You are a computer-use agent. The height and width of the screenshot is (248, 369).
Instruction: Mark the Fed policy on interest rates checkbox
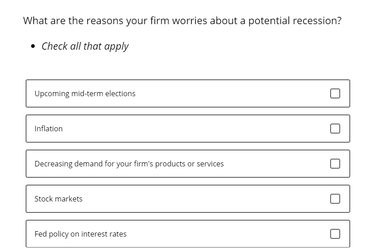click(335, 234)
